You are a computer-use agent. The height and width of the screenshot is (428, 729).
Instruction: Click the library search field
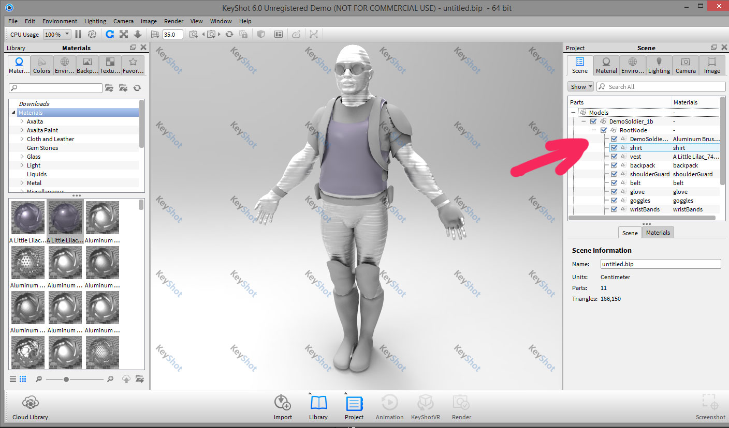(x=55, y=88)
